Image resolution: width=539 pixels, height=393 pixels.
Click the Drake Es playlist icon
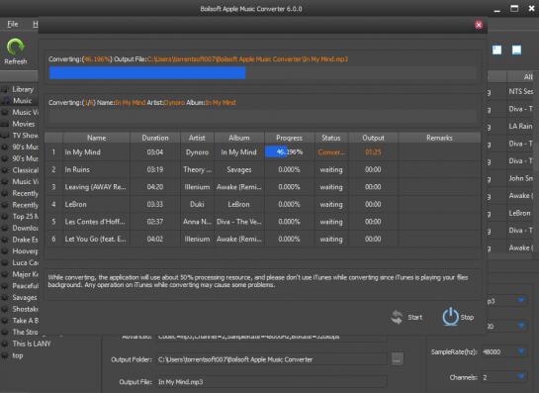(5, 240)
